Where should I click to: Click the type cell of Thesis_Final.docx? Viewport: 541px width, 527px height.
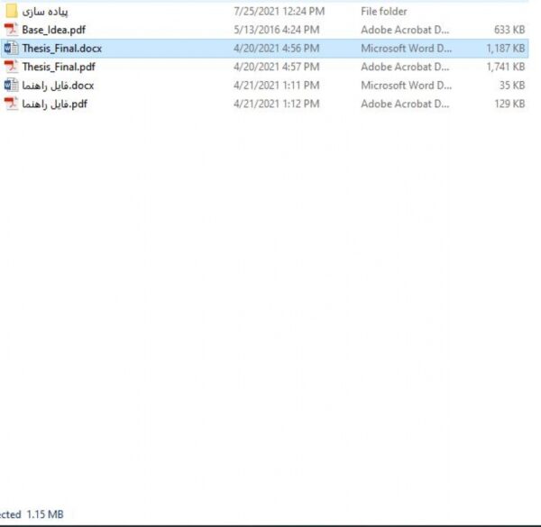(406, 49)
